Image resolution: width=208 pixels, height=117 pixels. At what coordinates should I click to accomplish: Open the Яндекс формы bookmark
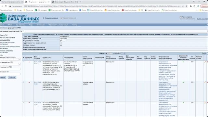(71, 10)
